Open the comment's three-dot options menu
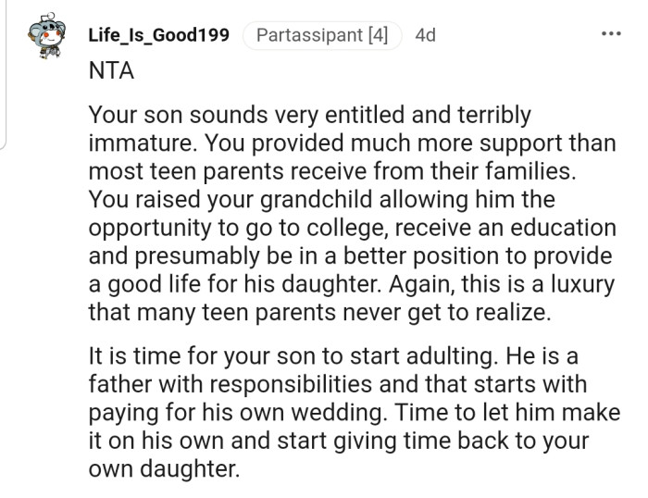The height and width of the screenshot is (498, 648). [x=612, y=33]
